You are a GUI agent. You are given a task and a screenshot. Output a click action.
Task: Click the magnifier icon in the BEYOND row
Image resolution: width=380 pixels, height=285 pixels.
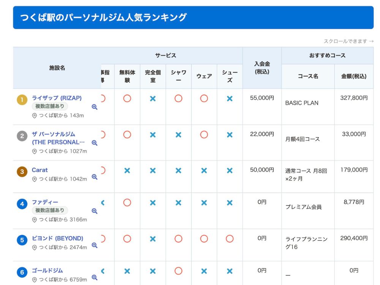(95, 245)
